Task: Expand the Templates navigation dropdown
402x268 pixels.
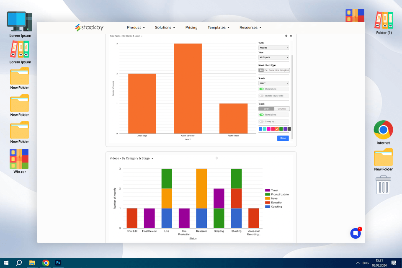Action: click(219, 28)
